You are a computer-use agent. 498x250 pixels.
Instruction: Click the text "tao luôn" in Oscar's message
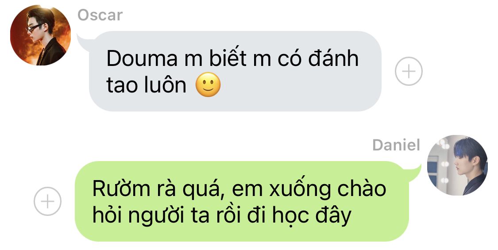pos(147,85)
